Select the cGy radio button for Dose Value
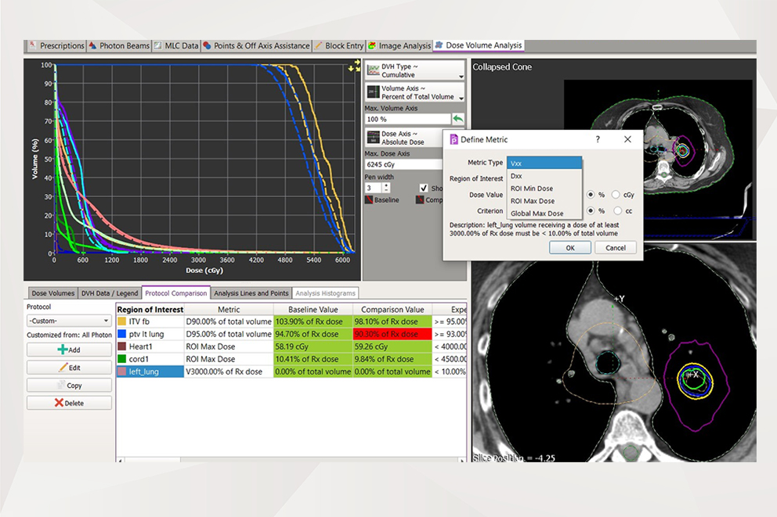The width and height of the screenshot is (777, 517). click(x=617, y=195)
